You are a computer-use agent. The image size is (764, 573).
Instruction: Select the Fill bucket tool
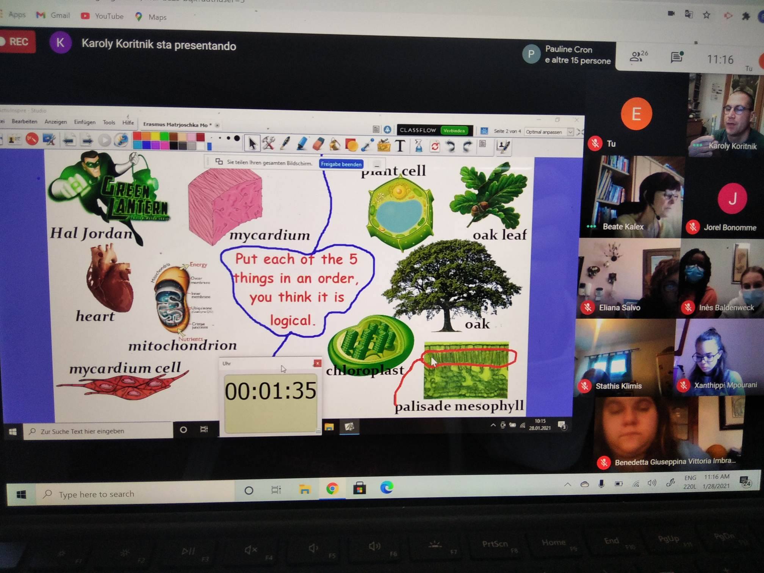click(334, 144)
